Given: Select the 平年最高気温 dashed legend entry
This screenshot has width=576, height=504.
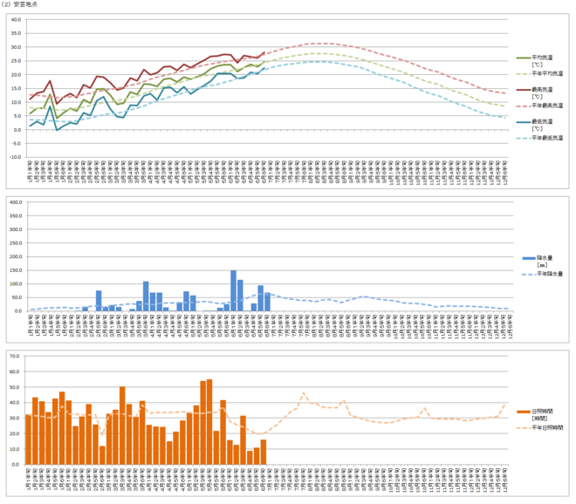Looking at the screenshot, I should pos(539,106).
